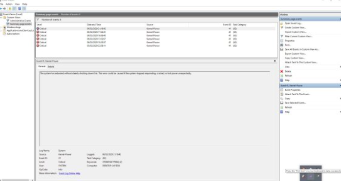The width and height of the screenshot is (341, 183).
Task: Select the Critical event dated 05/02/2020
Action: tap(156, 46)
